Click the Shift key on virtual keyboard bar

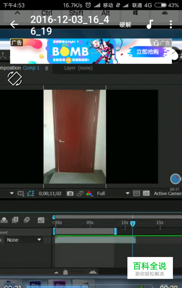click(x=76, y=13)
